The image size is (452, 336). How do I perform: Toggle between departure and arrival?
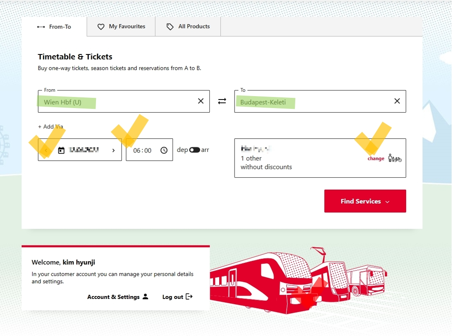pyautogui.click(x=195, y=150)
